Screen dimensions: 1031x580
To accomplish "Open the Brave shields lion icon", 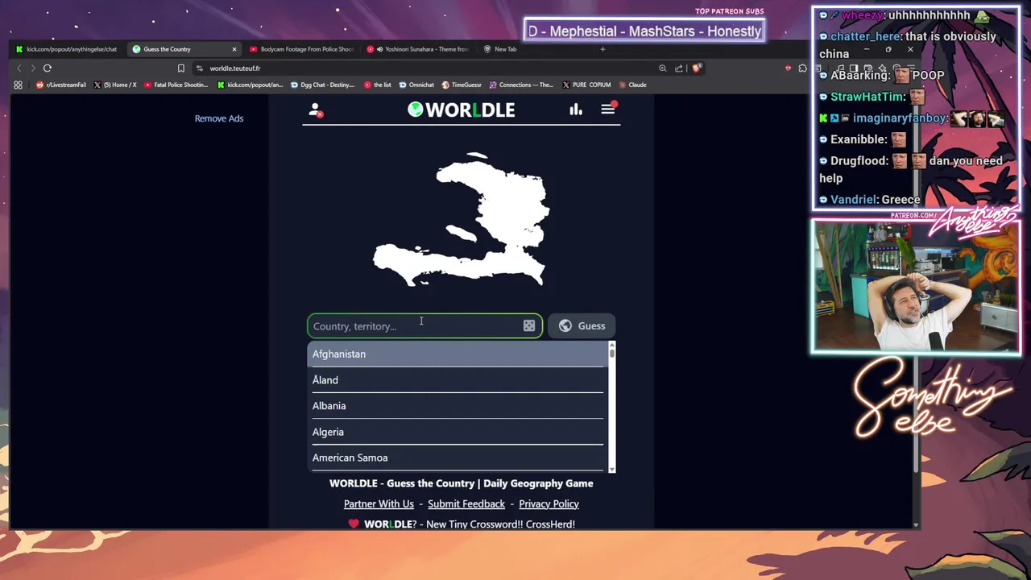I will pyautogui.click(x=696, y=68).
